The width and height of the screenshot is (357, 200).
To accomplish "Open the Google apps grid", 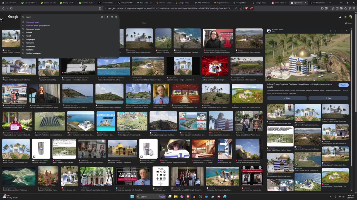I will tap(345, 17).
